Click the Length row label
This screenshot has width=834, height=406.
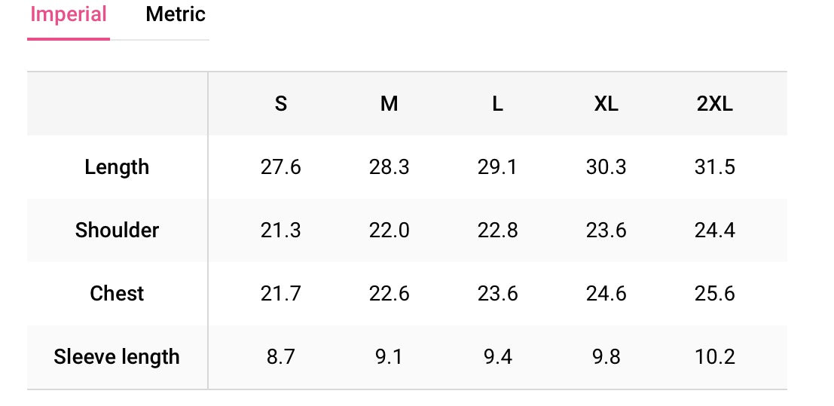(x=117, y=168)
